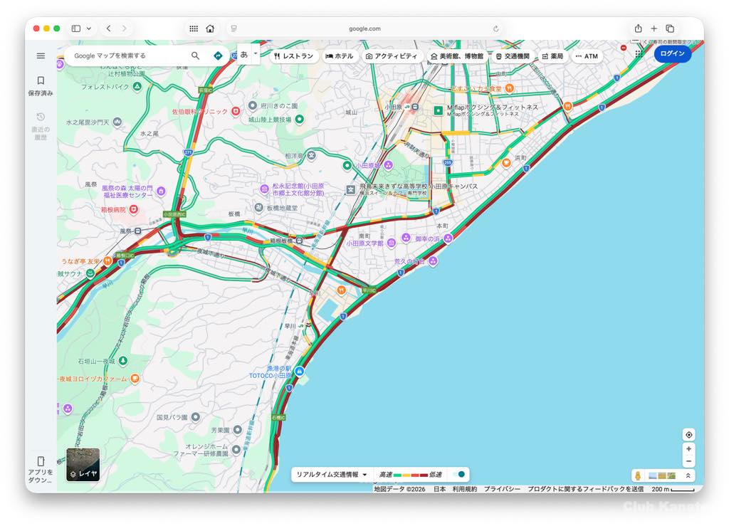Viewport: 729px width, 526px height.
Task: Select the Street View pegman icon
Action: point(638,475)
